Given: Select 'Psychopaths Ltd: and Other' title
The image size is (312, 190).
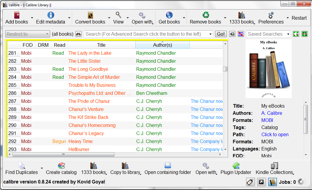Looking at the screenshot, I should pyautogui.click(x=100, y=93).
